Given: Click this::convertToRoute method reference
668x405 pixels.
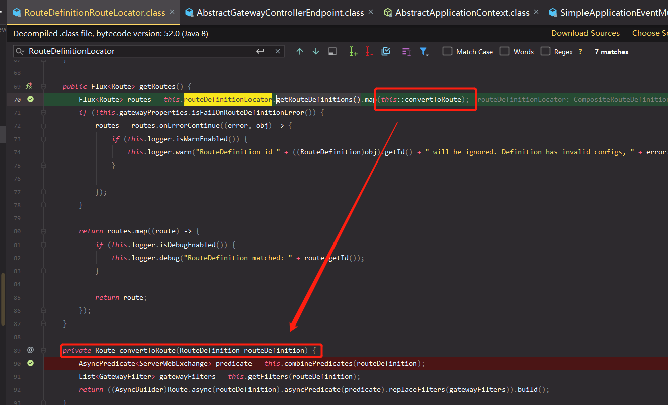Looking at the screenshot, I should coord(421,99).
